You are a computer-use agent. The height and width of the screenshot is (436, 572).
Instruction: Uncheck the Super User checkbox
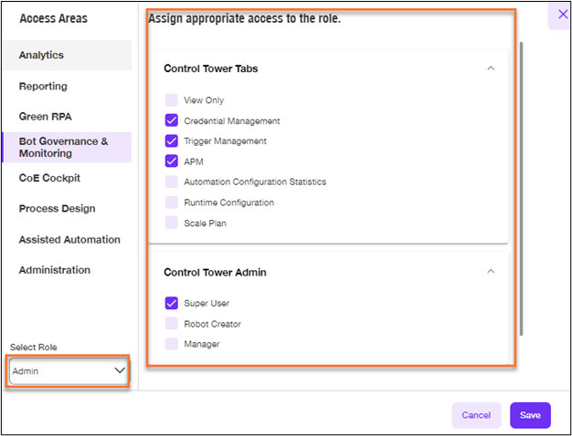click(x=172, y=303)
